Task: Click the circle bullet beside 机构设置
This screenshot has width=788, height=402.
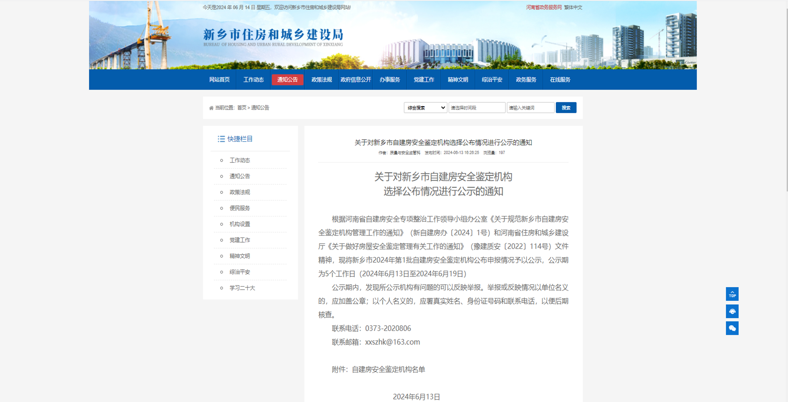Action: (x=221, y=224)
